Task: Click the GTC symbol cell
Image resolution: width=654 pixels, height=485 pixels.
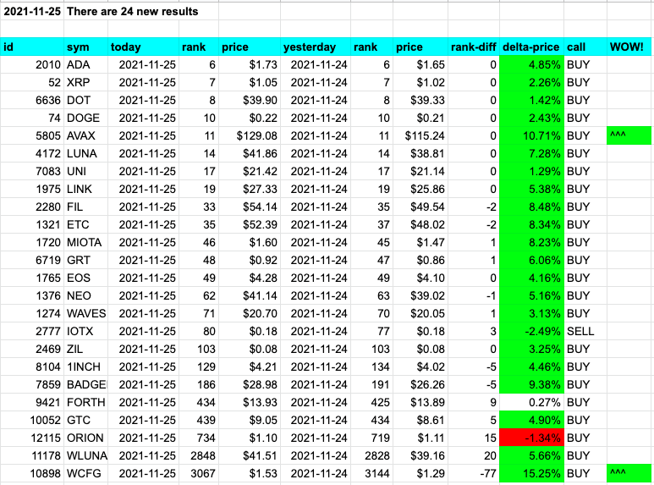Action: [x=86, y=420]
